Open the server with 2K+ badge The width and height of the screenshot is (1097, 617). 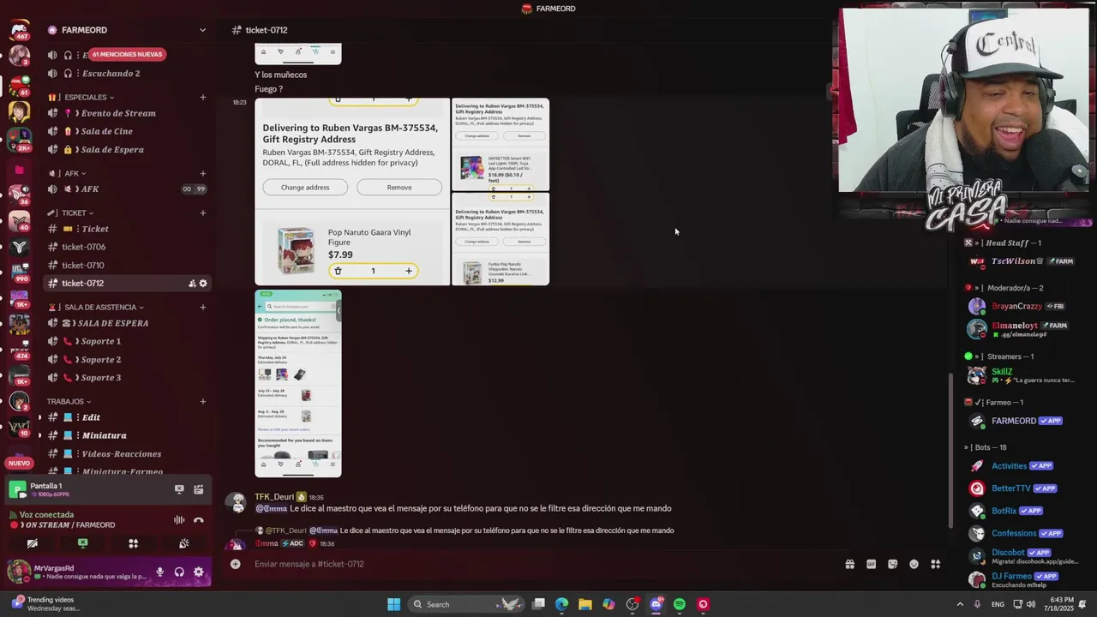(x=19, y=138)
